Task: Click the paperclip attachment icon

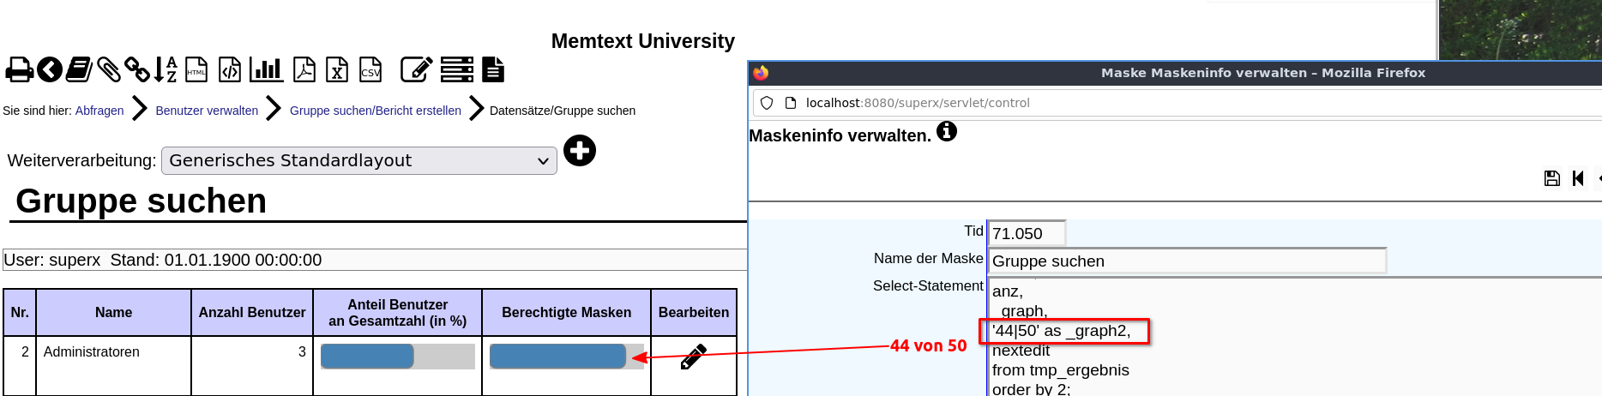Action: (109, 69)
